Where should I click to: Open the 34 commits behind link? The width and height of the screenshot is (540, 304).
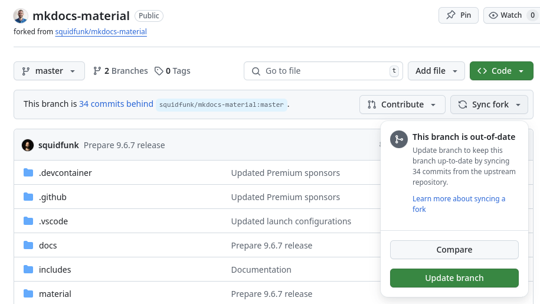point(116,104)
